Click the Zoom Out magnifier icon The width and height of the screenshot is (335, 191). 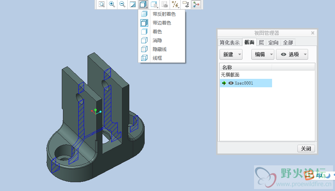click(122, 4)
